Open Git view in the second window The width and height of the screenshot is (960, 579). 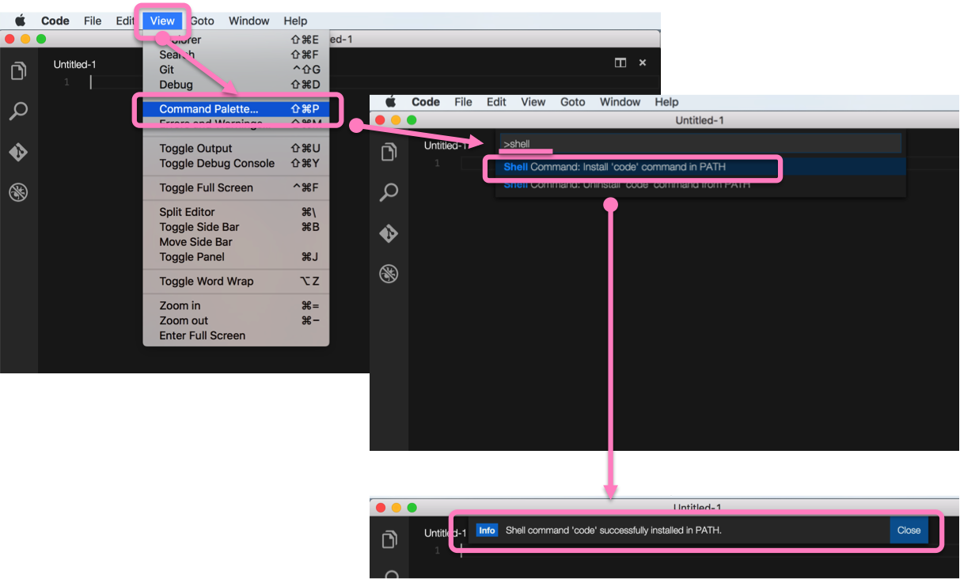pos(389,233)
